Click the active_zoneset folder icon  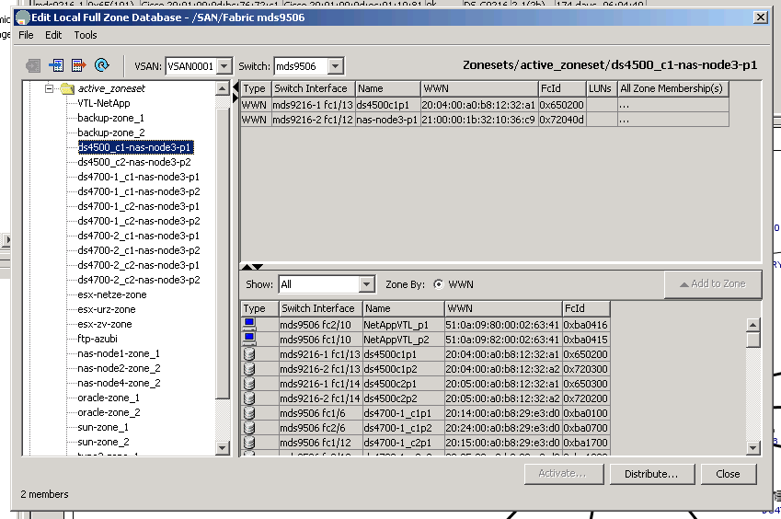click(66, 88)
